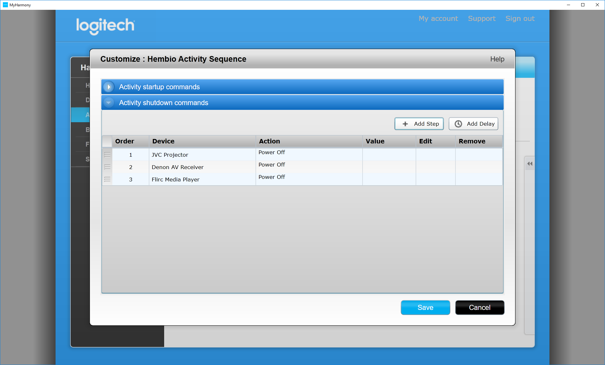
Task: Maximize the MyHarmony window
Action: (x=583, y=5)
